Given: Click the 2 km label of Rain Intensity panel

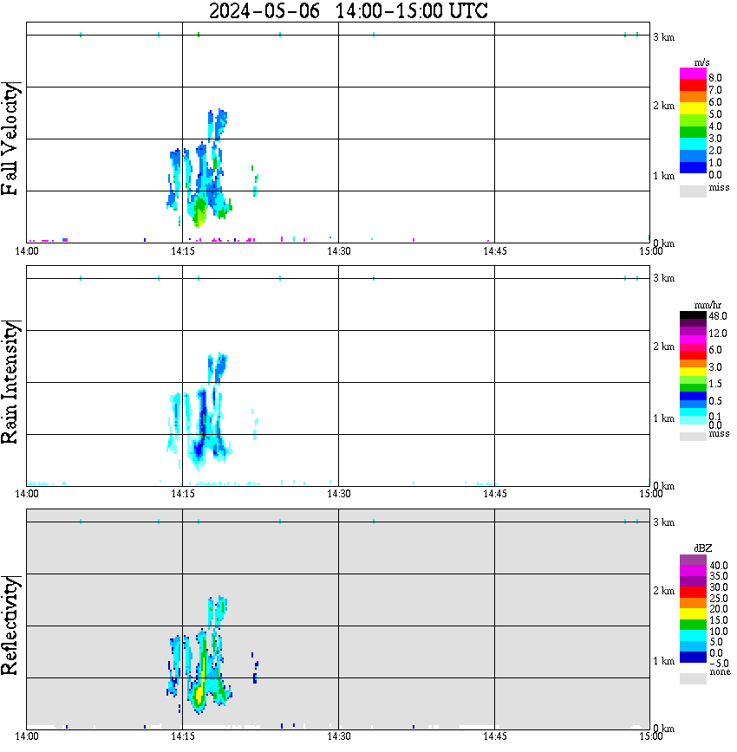Looking at the screenshot, I should click(663, 347).
